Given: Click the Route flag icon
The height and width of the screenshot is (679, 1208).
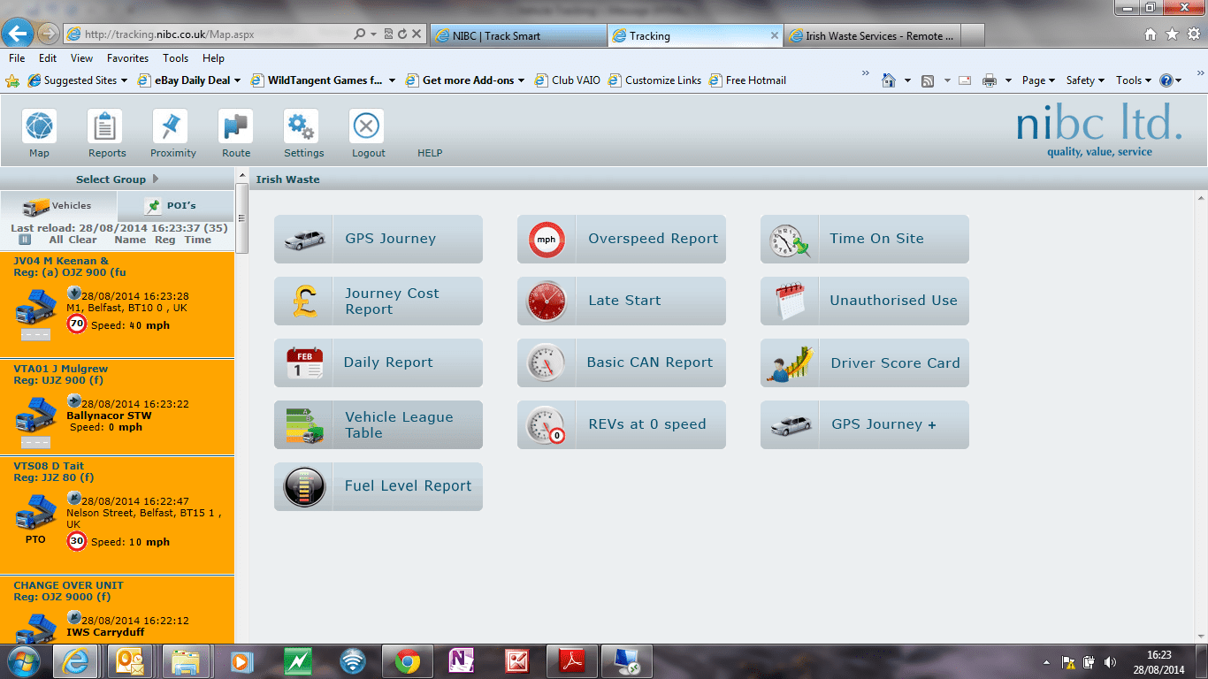Looking at the screenshot, I should 235,128.
